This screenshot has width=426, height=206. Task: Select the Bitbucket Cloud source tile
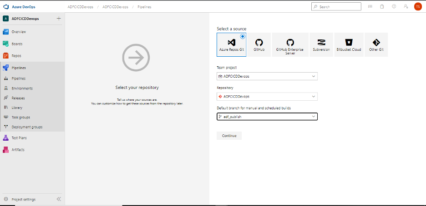pos(349,44)
